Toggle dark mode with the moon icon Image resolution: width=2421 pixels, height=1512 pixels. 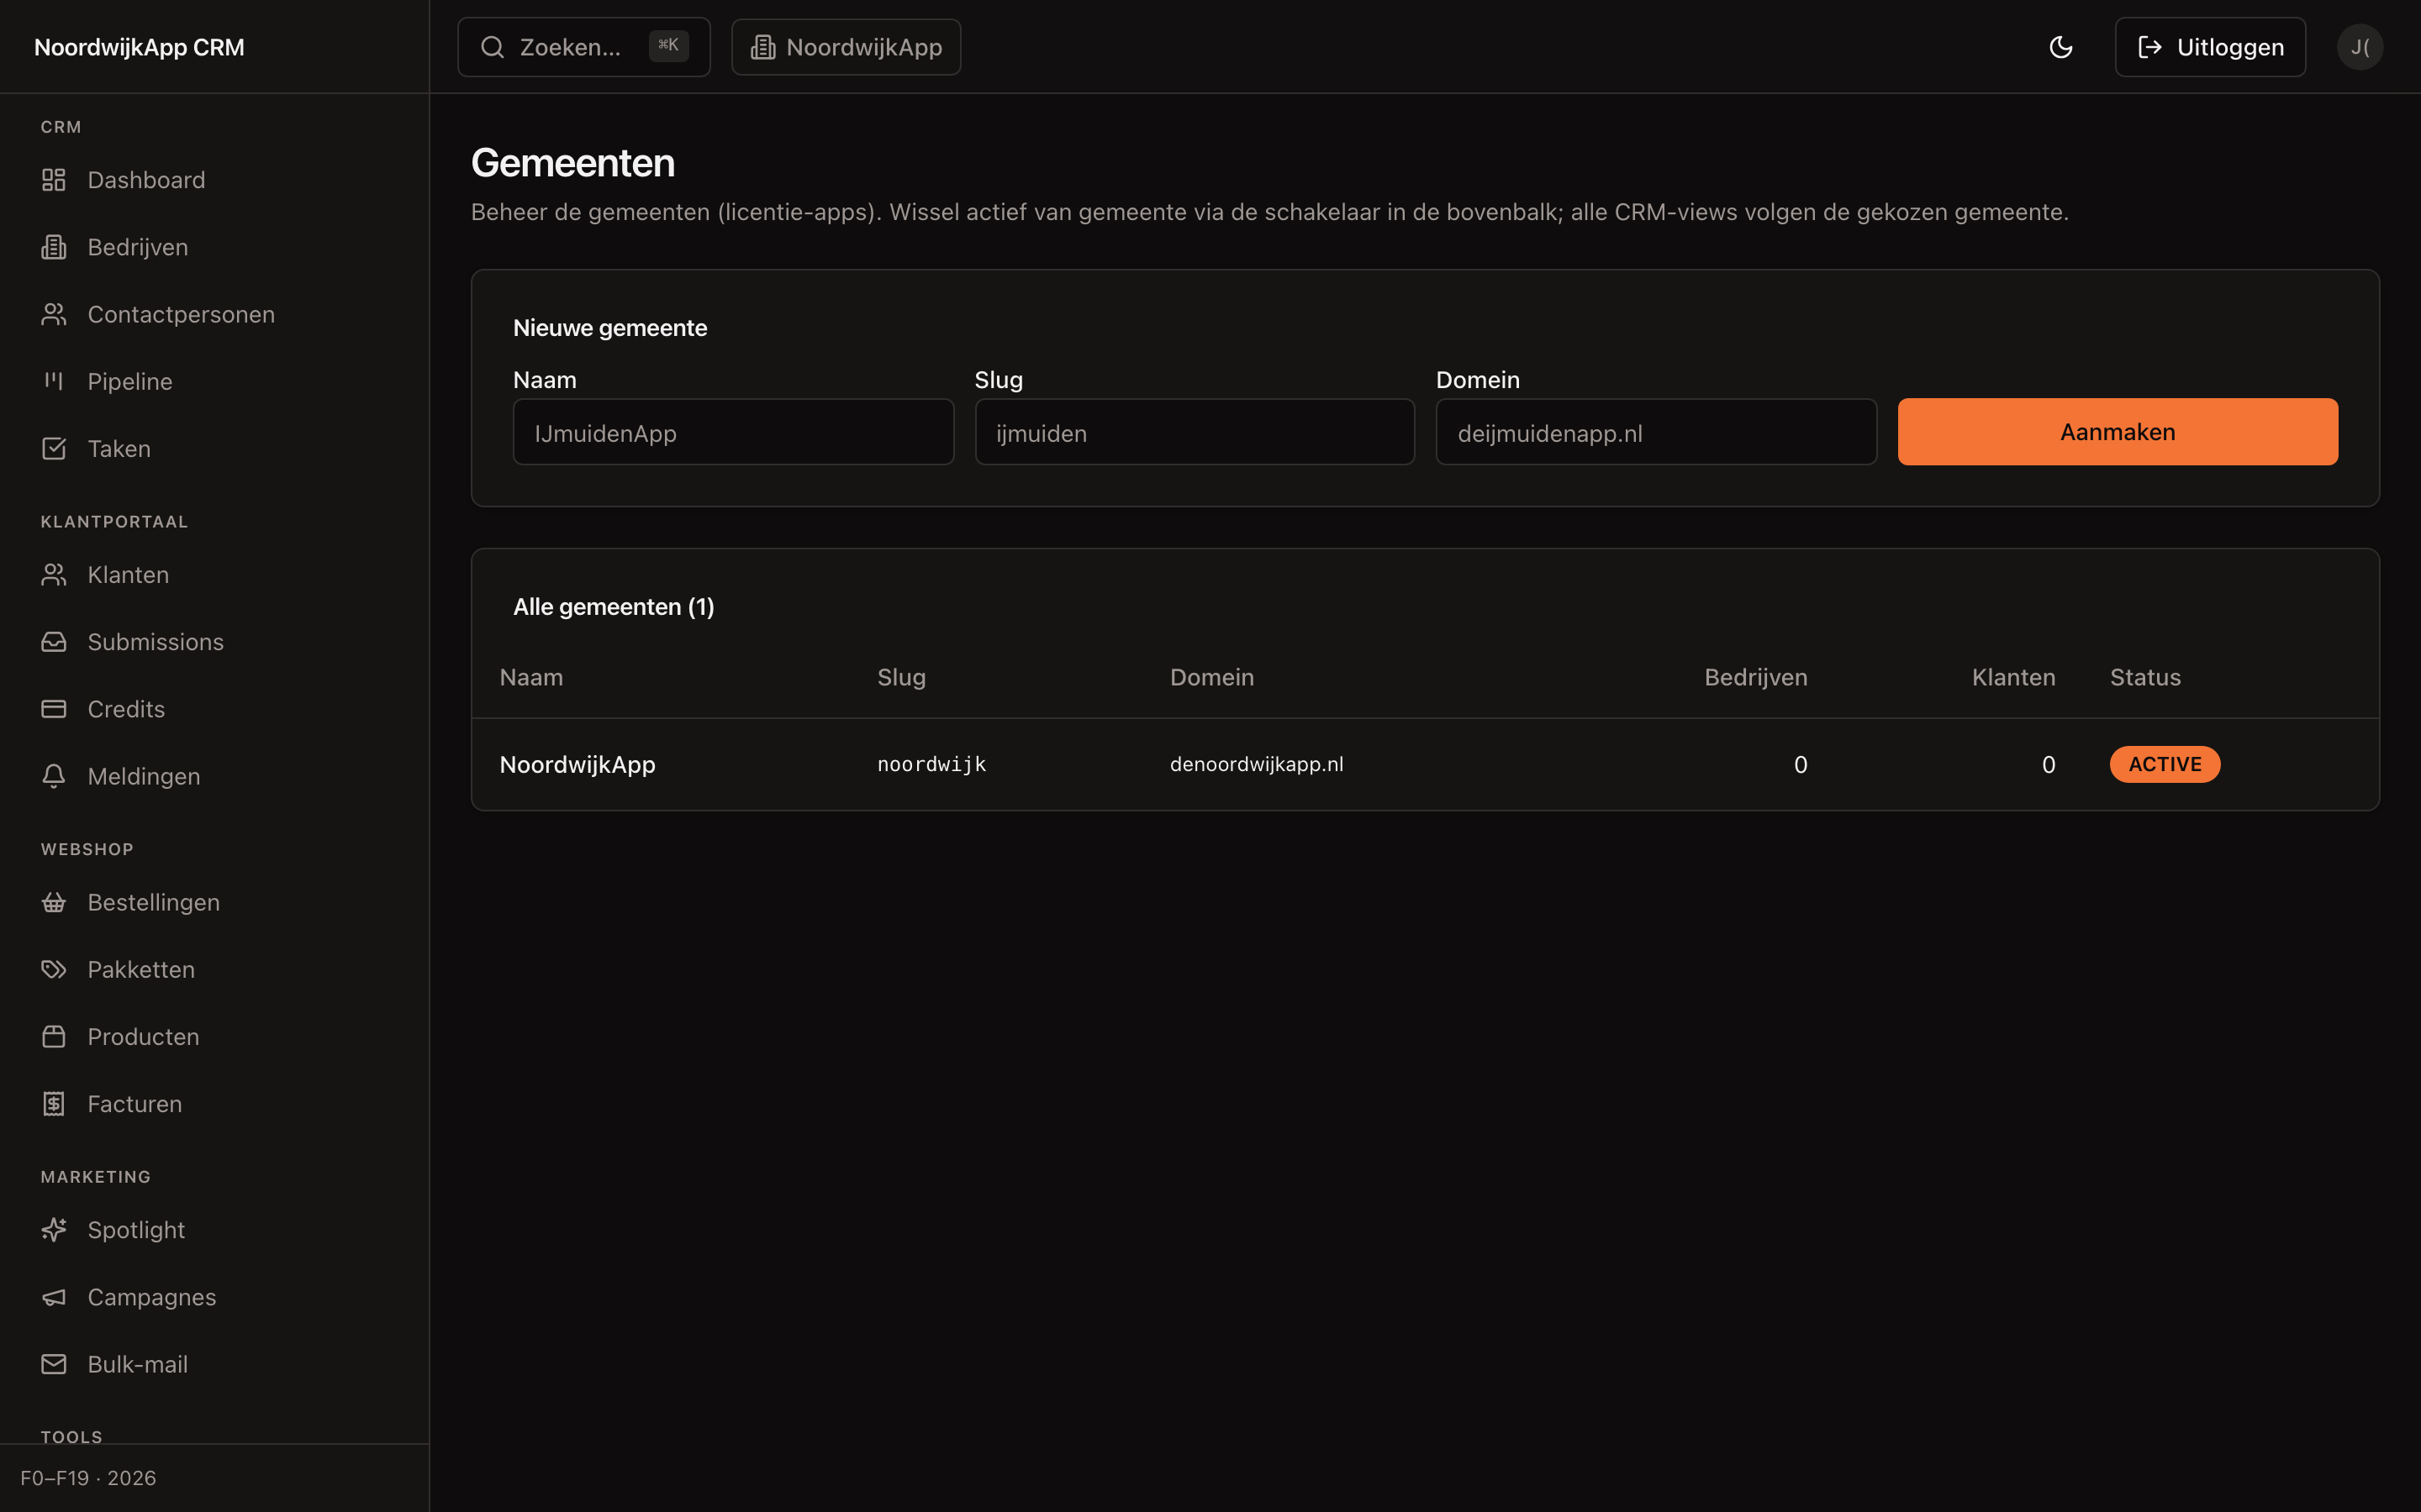click(2061, 47)
